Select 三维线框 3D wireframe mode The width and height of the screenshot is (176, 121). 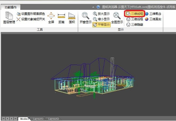(x=135, y=19)
